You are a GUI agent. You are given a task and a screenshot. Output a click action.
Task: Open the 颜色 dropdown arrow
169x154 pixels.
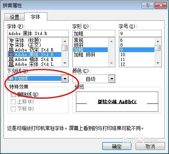pos(112,79)
